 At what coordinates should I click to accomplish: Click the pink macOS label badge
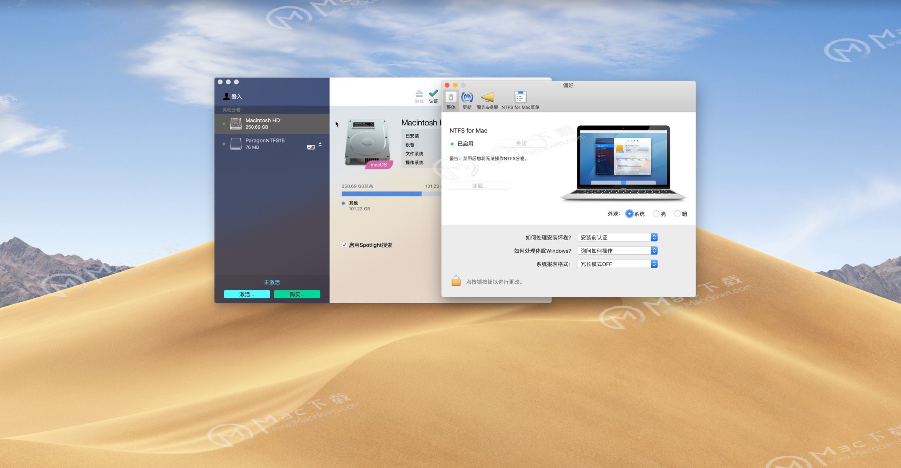pyautogui.click(x=378, y=164)
